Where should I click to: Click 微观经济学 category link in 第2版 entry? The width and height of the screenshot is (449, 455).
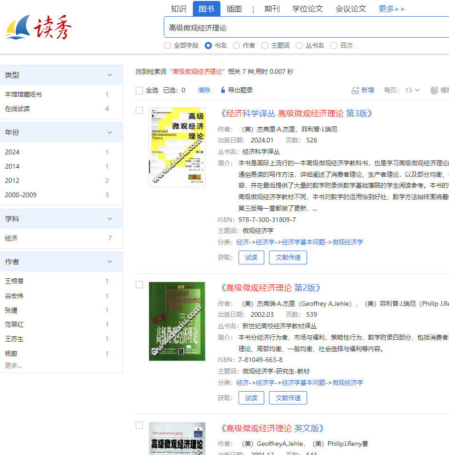tap(348, 383)
